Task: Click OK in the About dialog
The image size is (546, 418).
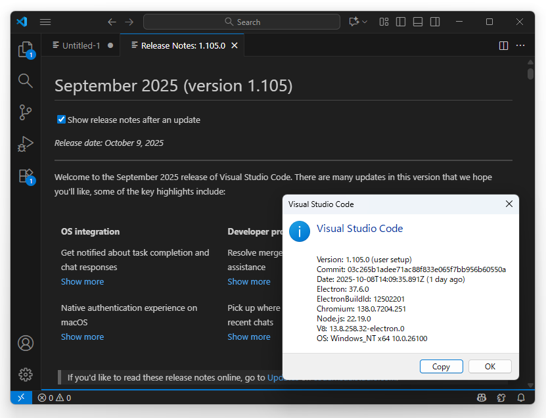Action: click(x=489, y=366)
